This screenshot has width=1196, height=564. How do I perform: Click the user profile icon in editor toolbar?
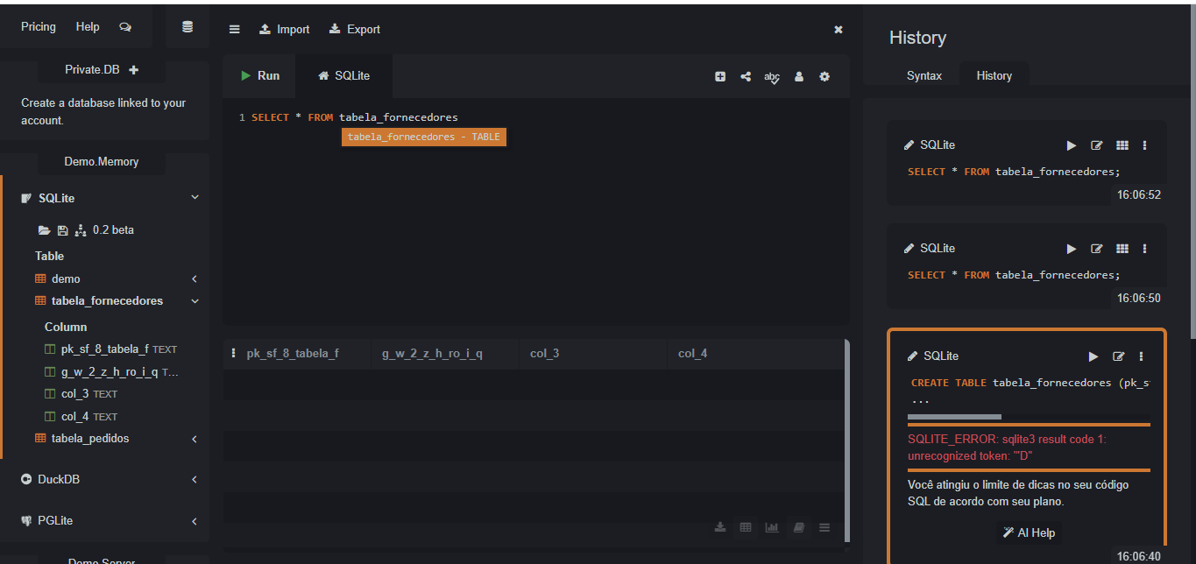coord(799,76)
